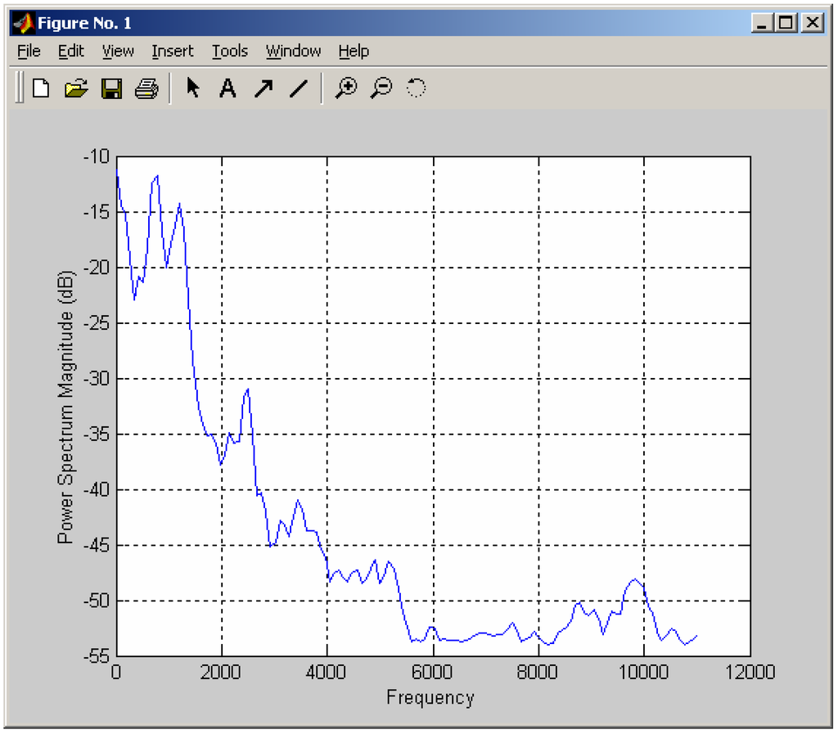Open the Insert menu
Image resolution: width=838 pixels, height=734 pixels.
[172, 51]
